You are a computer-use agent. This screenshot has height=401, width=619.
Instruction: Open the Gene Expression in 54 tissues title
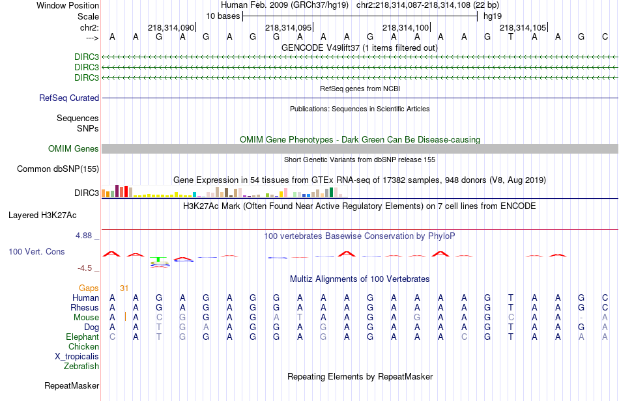(x=360, y=180)
